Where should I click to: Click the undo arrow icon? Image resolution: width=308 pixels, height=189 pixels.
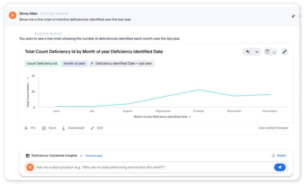coord(248,52)
